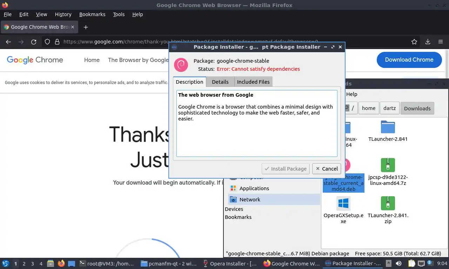This screenshot has height=269, width=449.
Task: Switch to the Details tab
Action: point(220,82)
